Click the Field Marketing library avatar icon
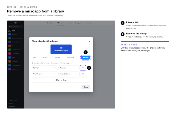 [x=10, y=65]
